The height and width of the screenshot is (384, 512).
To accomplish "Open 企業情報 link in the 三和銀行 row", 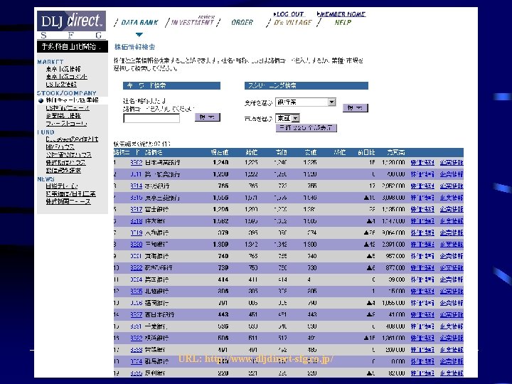I will tap(452, 244).
